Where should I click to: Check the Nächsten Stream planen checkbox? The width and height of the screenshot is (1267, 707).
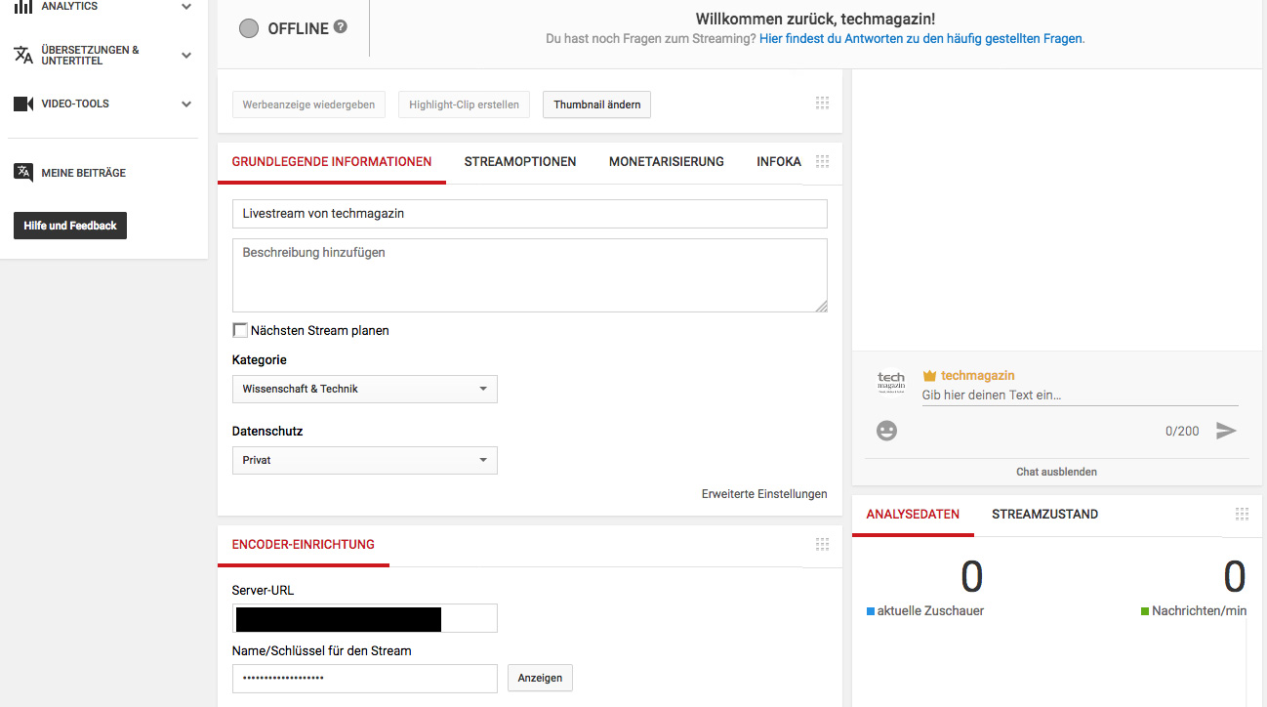240,330
